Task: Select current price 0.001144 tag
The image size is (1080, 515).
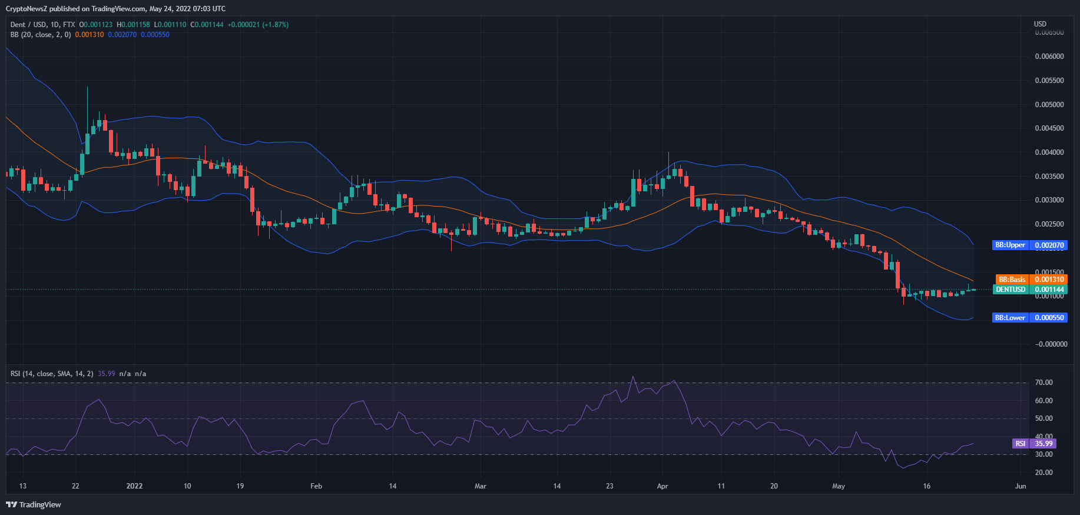Action: (x=1049, y=290)
